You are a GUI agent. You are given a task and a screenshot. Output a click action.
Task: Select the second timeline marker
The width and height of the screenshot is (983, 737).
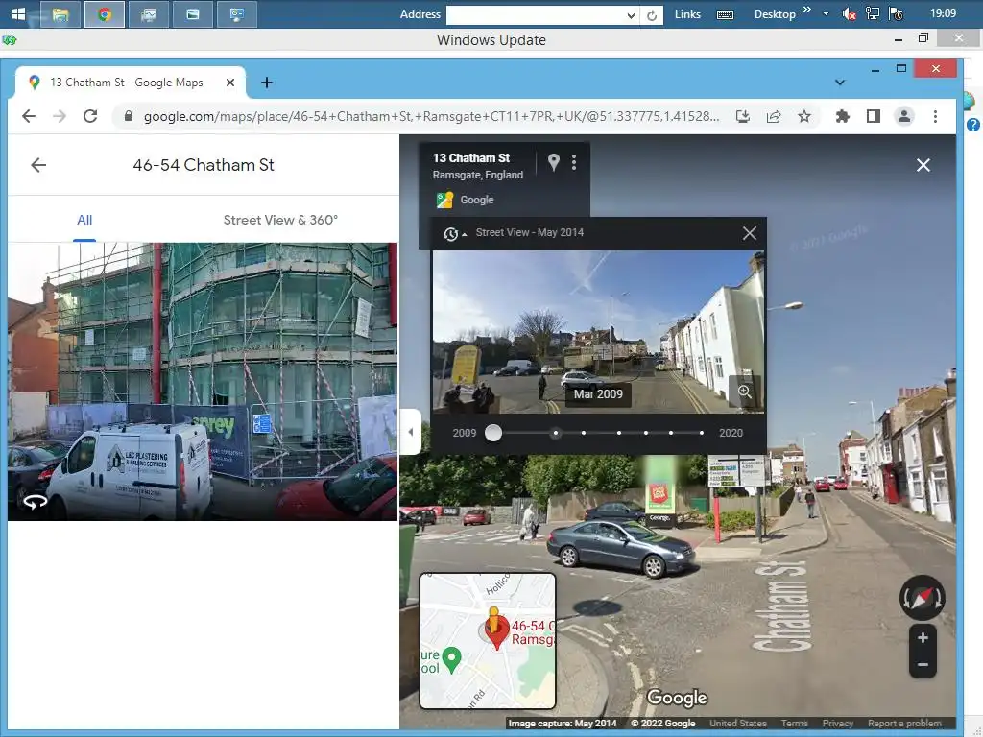[x=556, y=433]
